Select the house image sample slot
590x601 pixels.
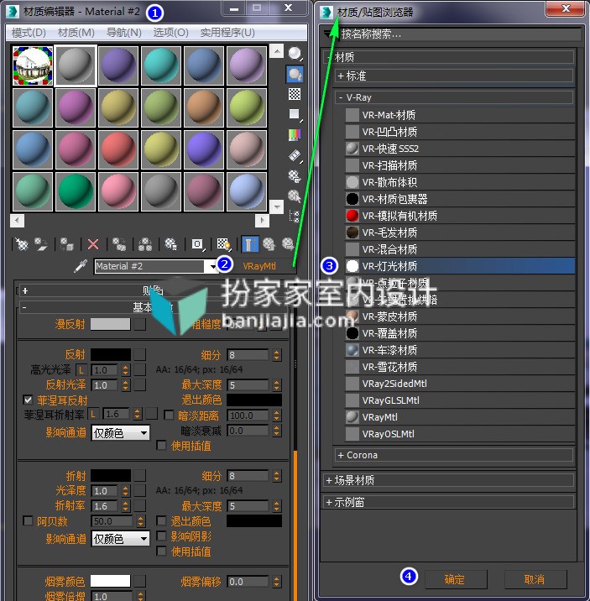click(x=33, y=65)
